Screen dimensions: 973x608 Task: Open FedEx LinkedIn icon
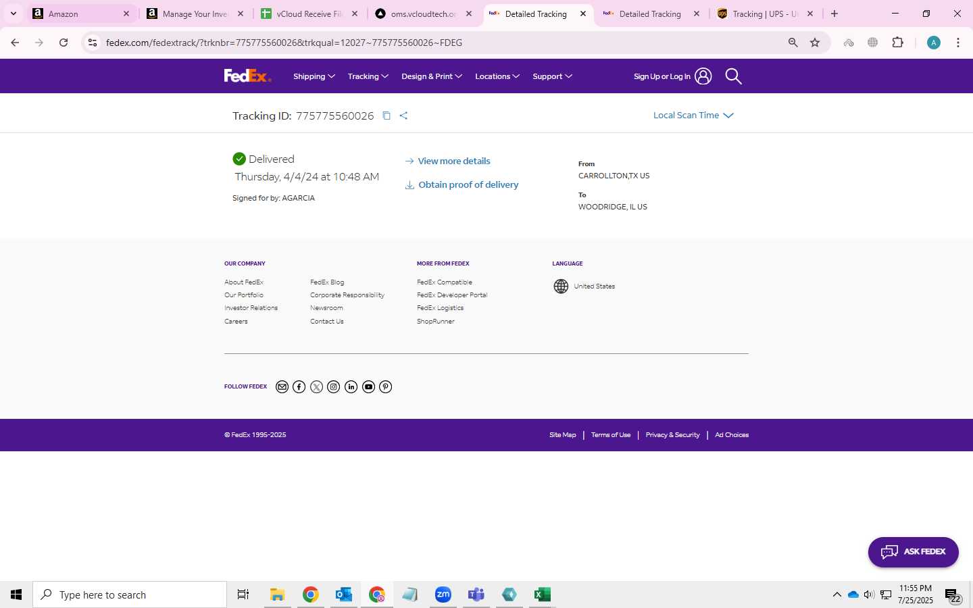click(x=351, y=386)
